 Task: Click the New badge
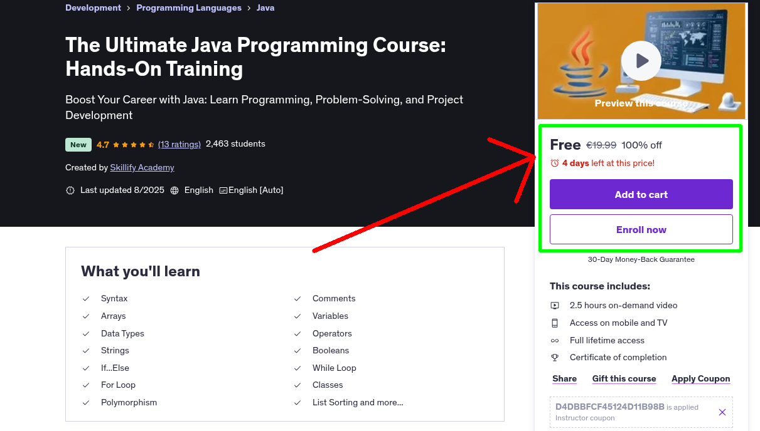[78, 145]
